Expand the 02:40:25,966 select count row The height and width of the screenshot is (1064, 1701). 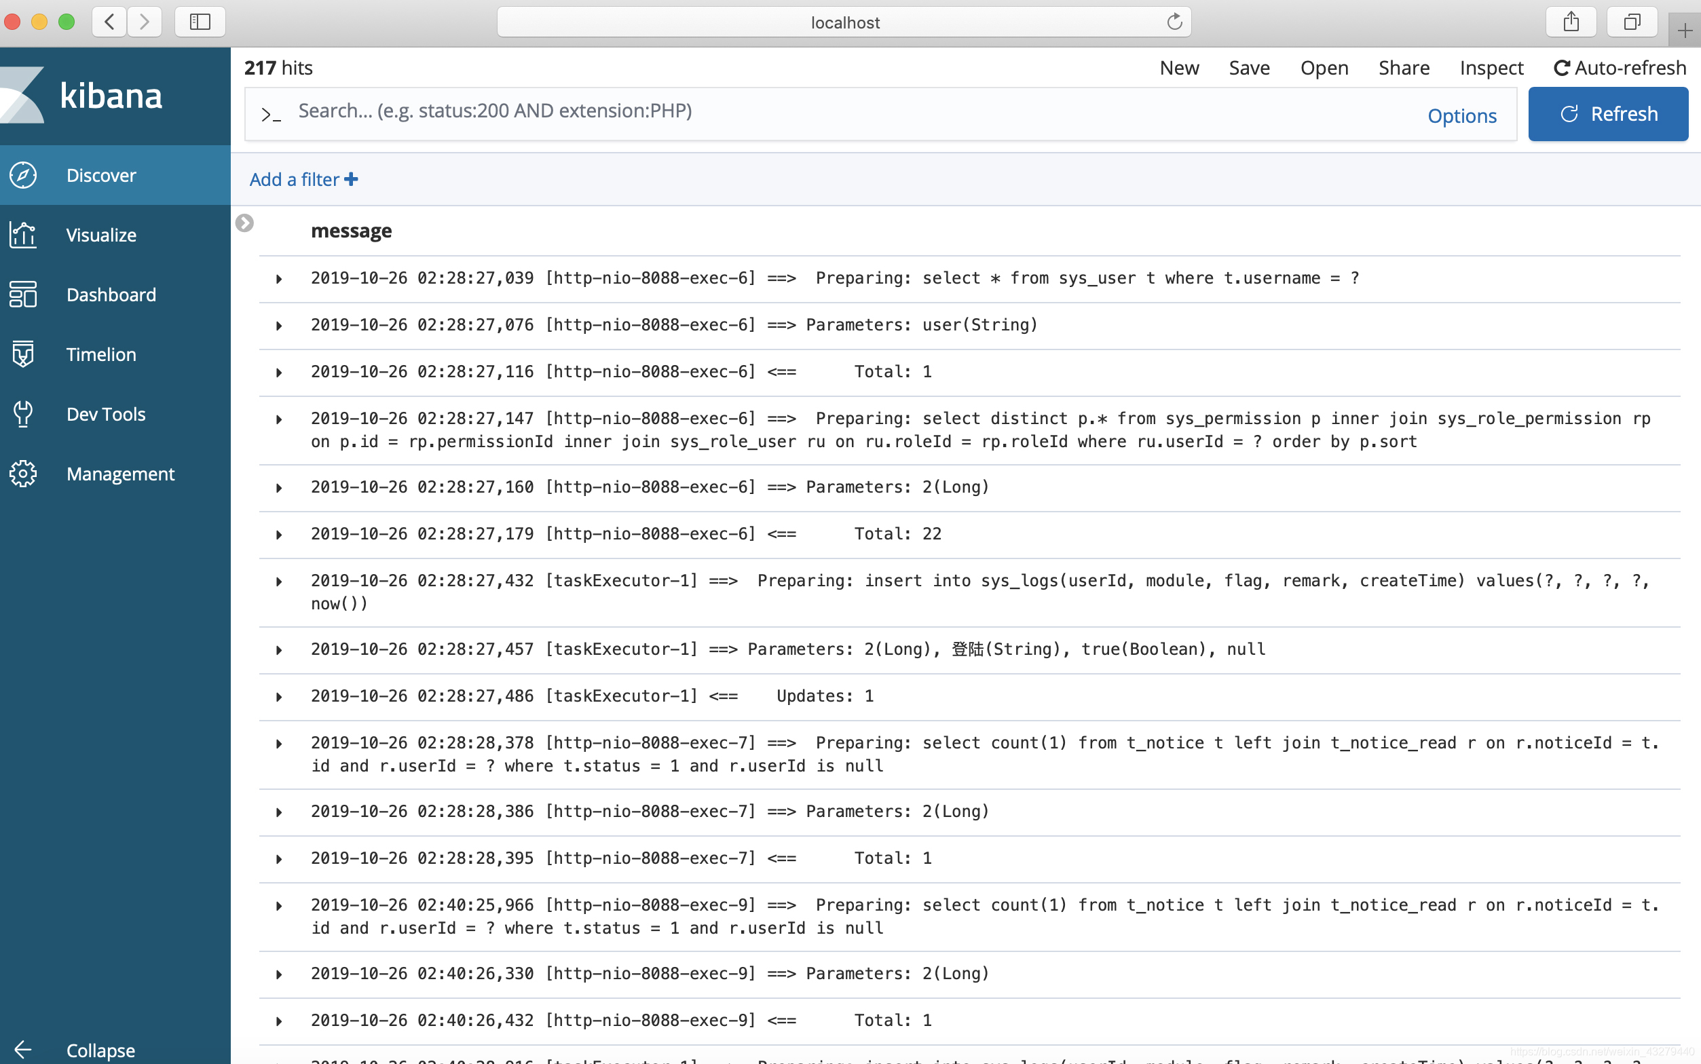point(280,907)
